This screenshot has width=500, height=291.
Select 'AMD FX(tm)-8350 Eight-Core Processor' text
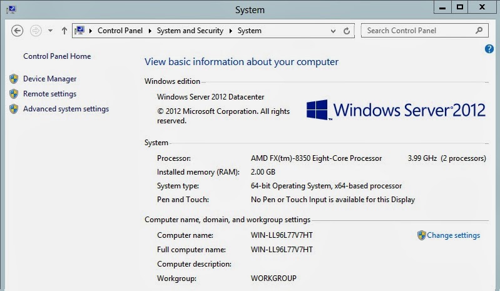[316, 158]
